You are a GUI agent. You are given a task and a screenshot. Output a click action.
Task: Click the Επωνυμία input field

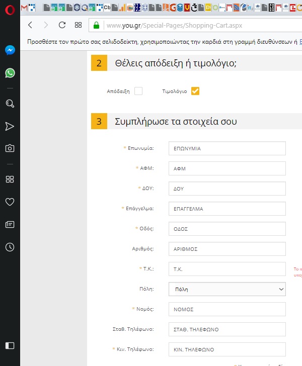pyautogui.click(x=226, y=148)
